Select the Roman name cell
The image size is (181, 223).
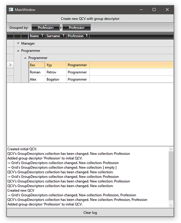click(x=37, y=72)
